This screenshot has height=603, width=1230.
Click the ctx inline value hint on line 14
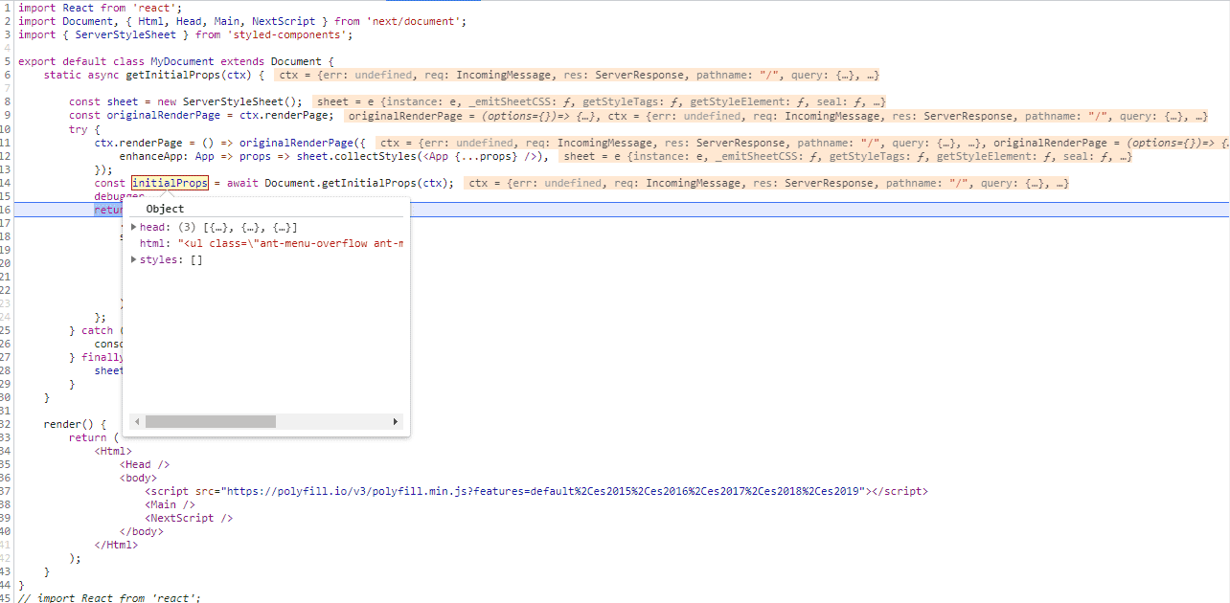767,183
